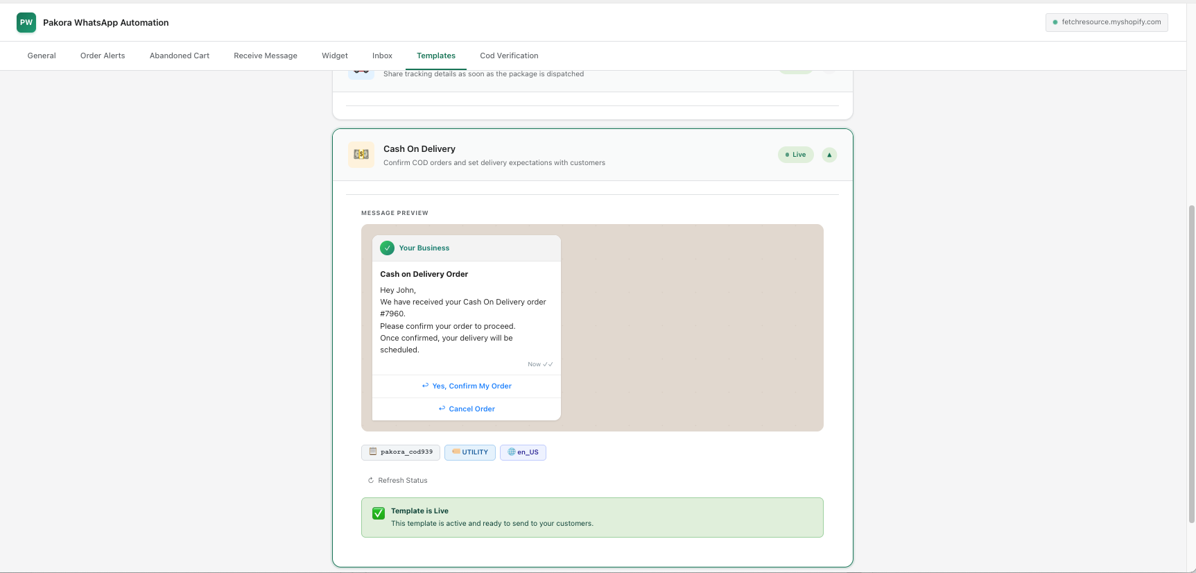The height and width of the screenshot is (573, 1196).
Task: Click Cancel Order preview button
Action: (x=467, y=409)
